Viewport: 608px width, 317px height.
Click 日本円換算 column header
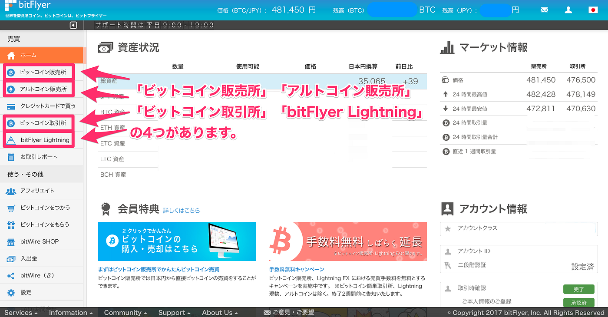(363, 66)
